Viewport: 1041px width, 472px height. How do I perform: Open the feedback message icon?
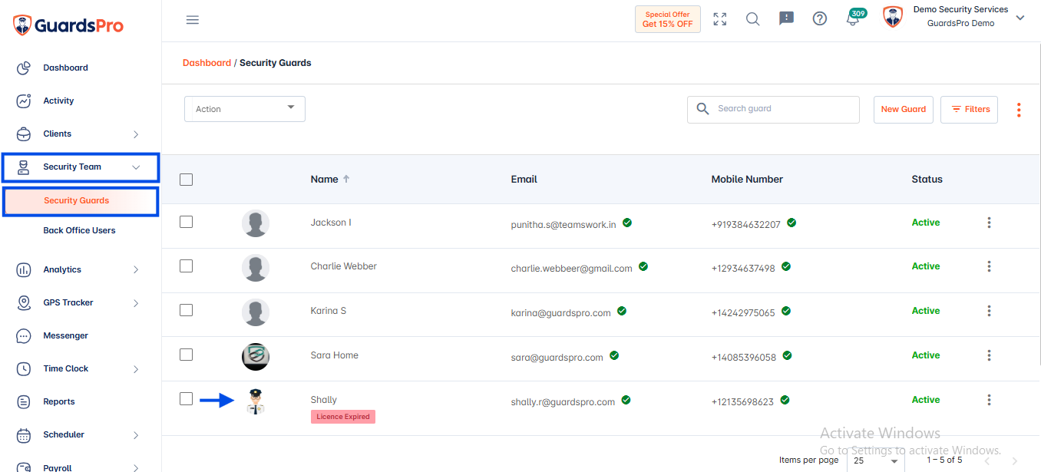tap(787, 19)
